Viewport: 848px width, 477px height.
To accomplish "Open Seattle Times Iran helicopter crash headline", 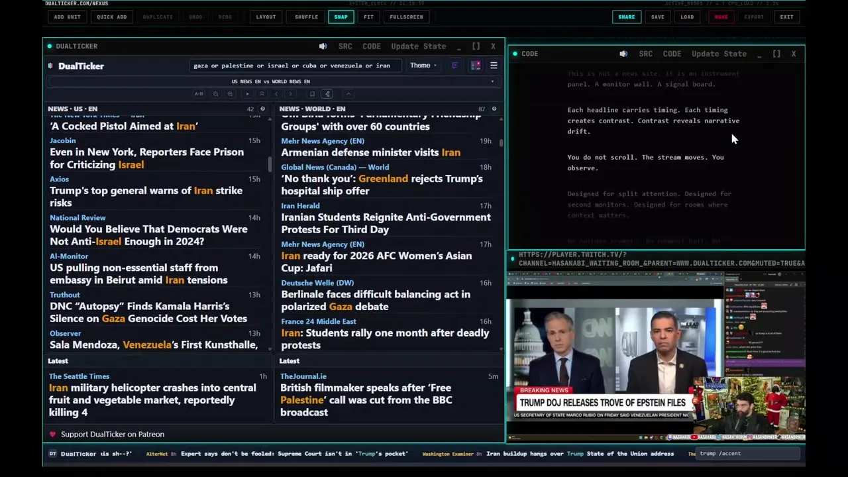I will (152, 399).
